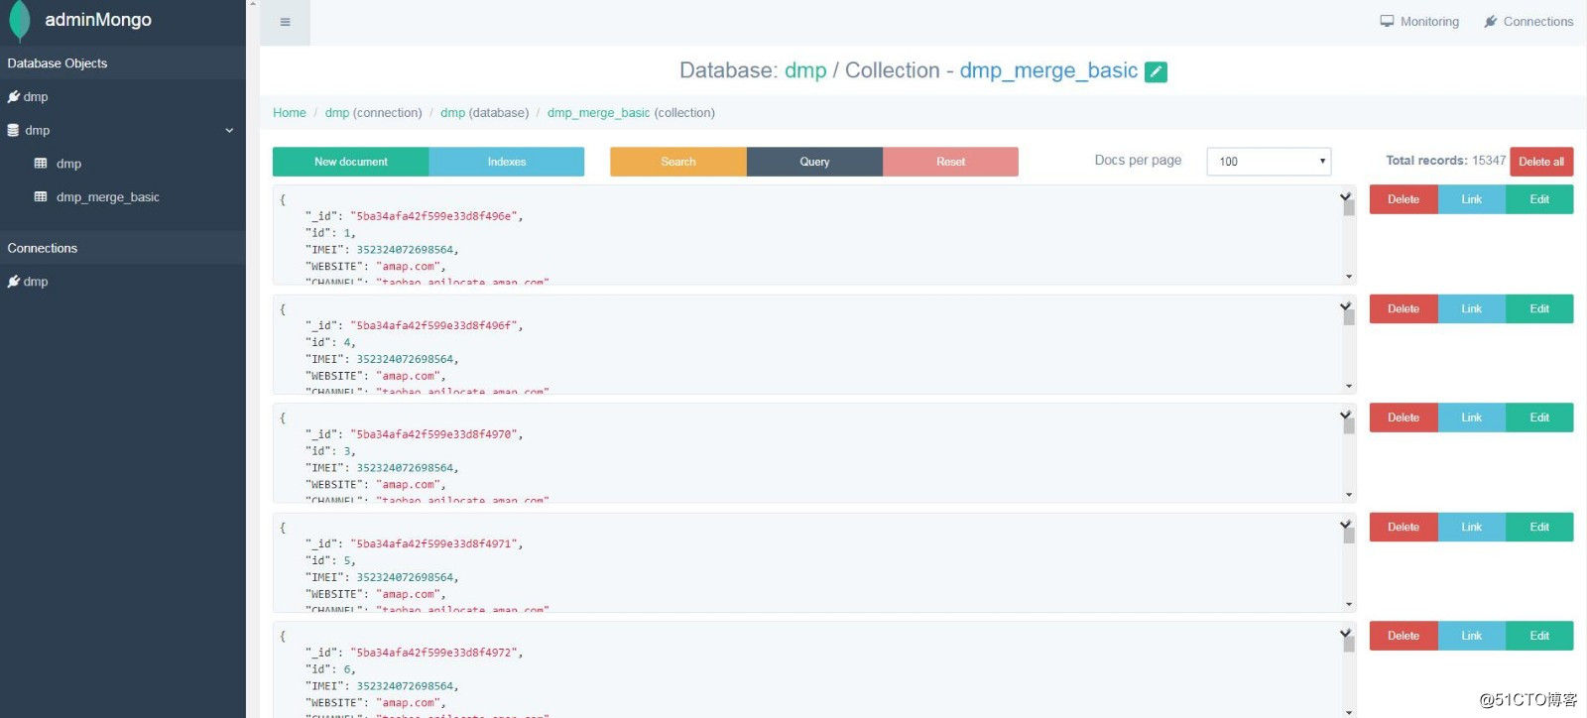The width and height of the screenshot is (1587, 718).
Task: Delete the document with id 5
Action: click(x=1404, y=527)
